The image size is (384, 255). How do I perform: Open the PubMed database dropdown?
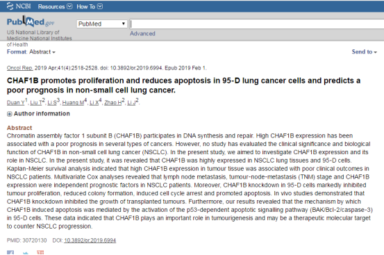tap(102, 24)
